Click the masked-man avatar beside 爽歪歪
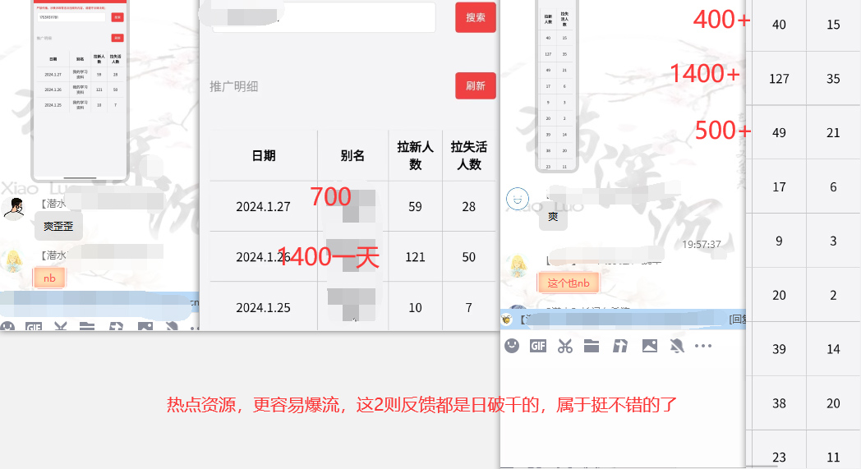Image resolution: width=861 pixels, height=469 pixels. pyautogui.click(x=13, y=209)
